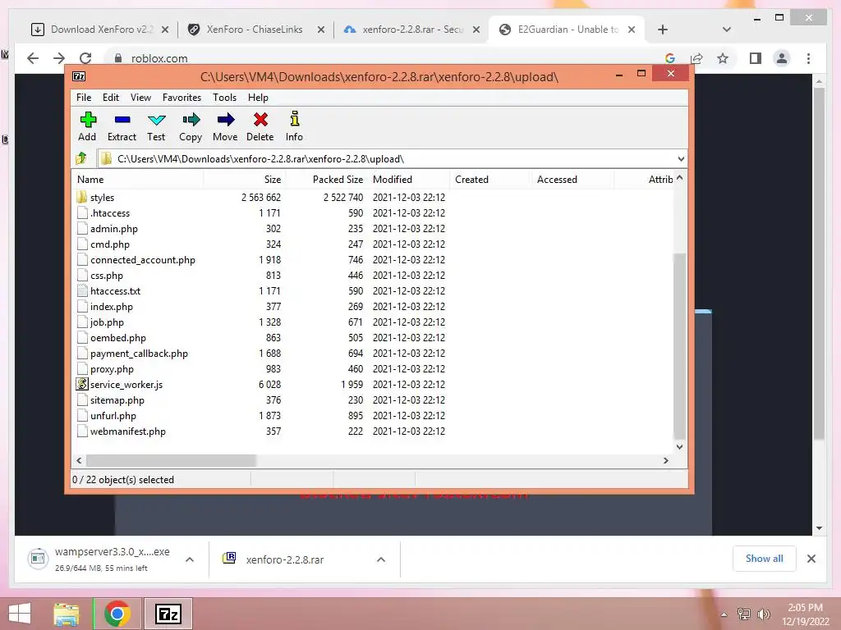Viewport: 841px width, 630px height.
Task: Expand the 7-Zip address path dropdown
Action: [681, 159]
